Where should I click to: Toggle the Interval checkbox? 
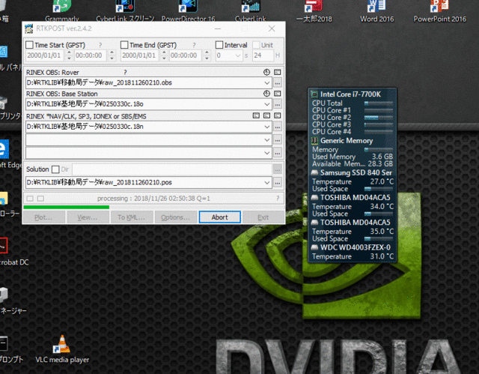(219, 45)
